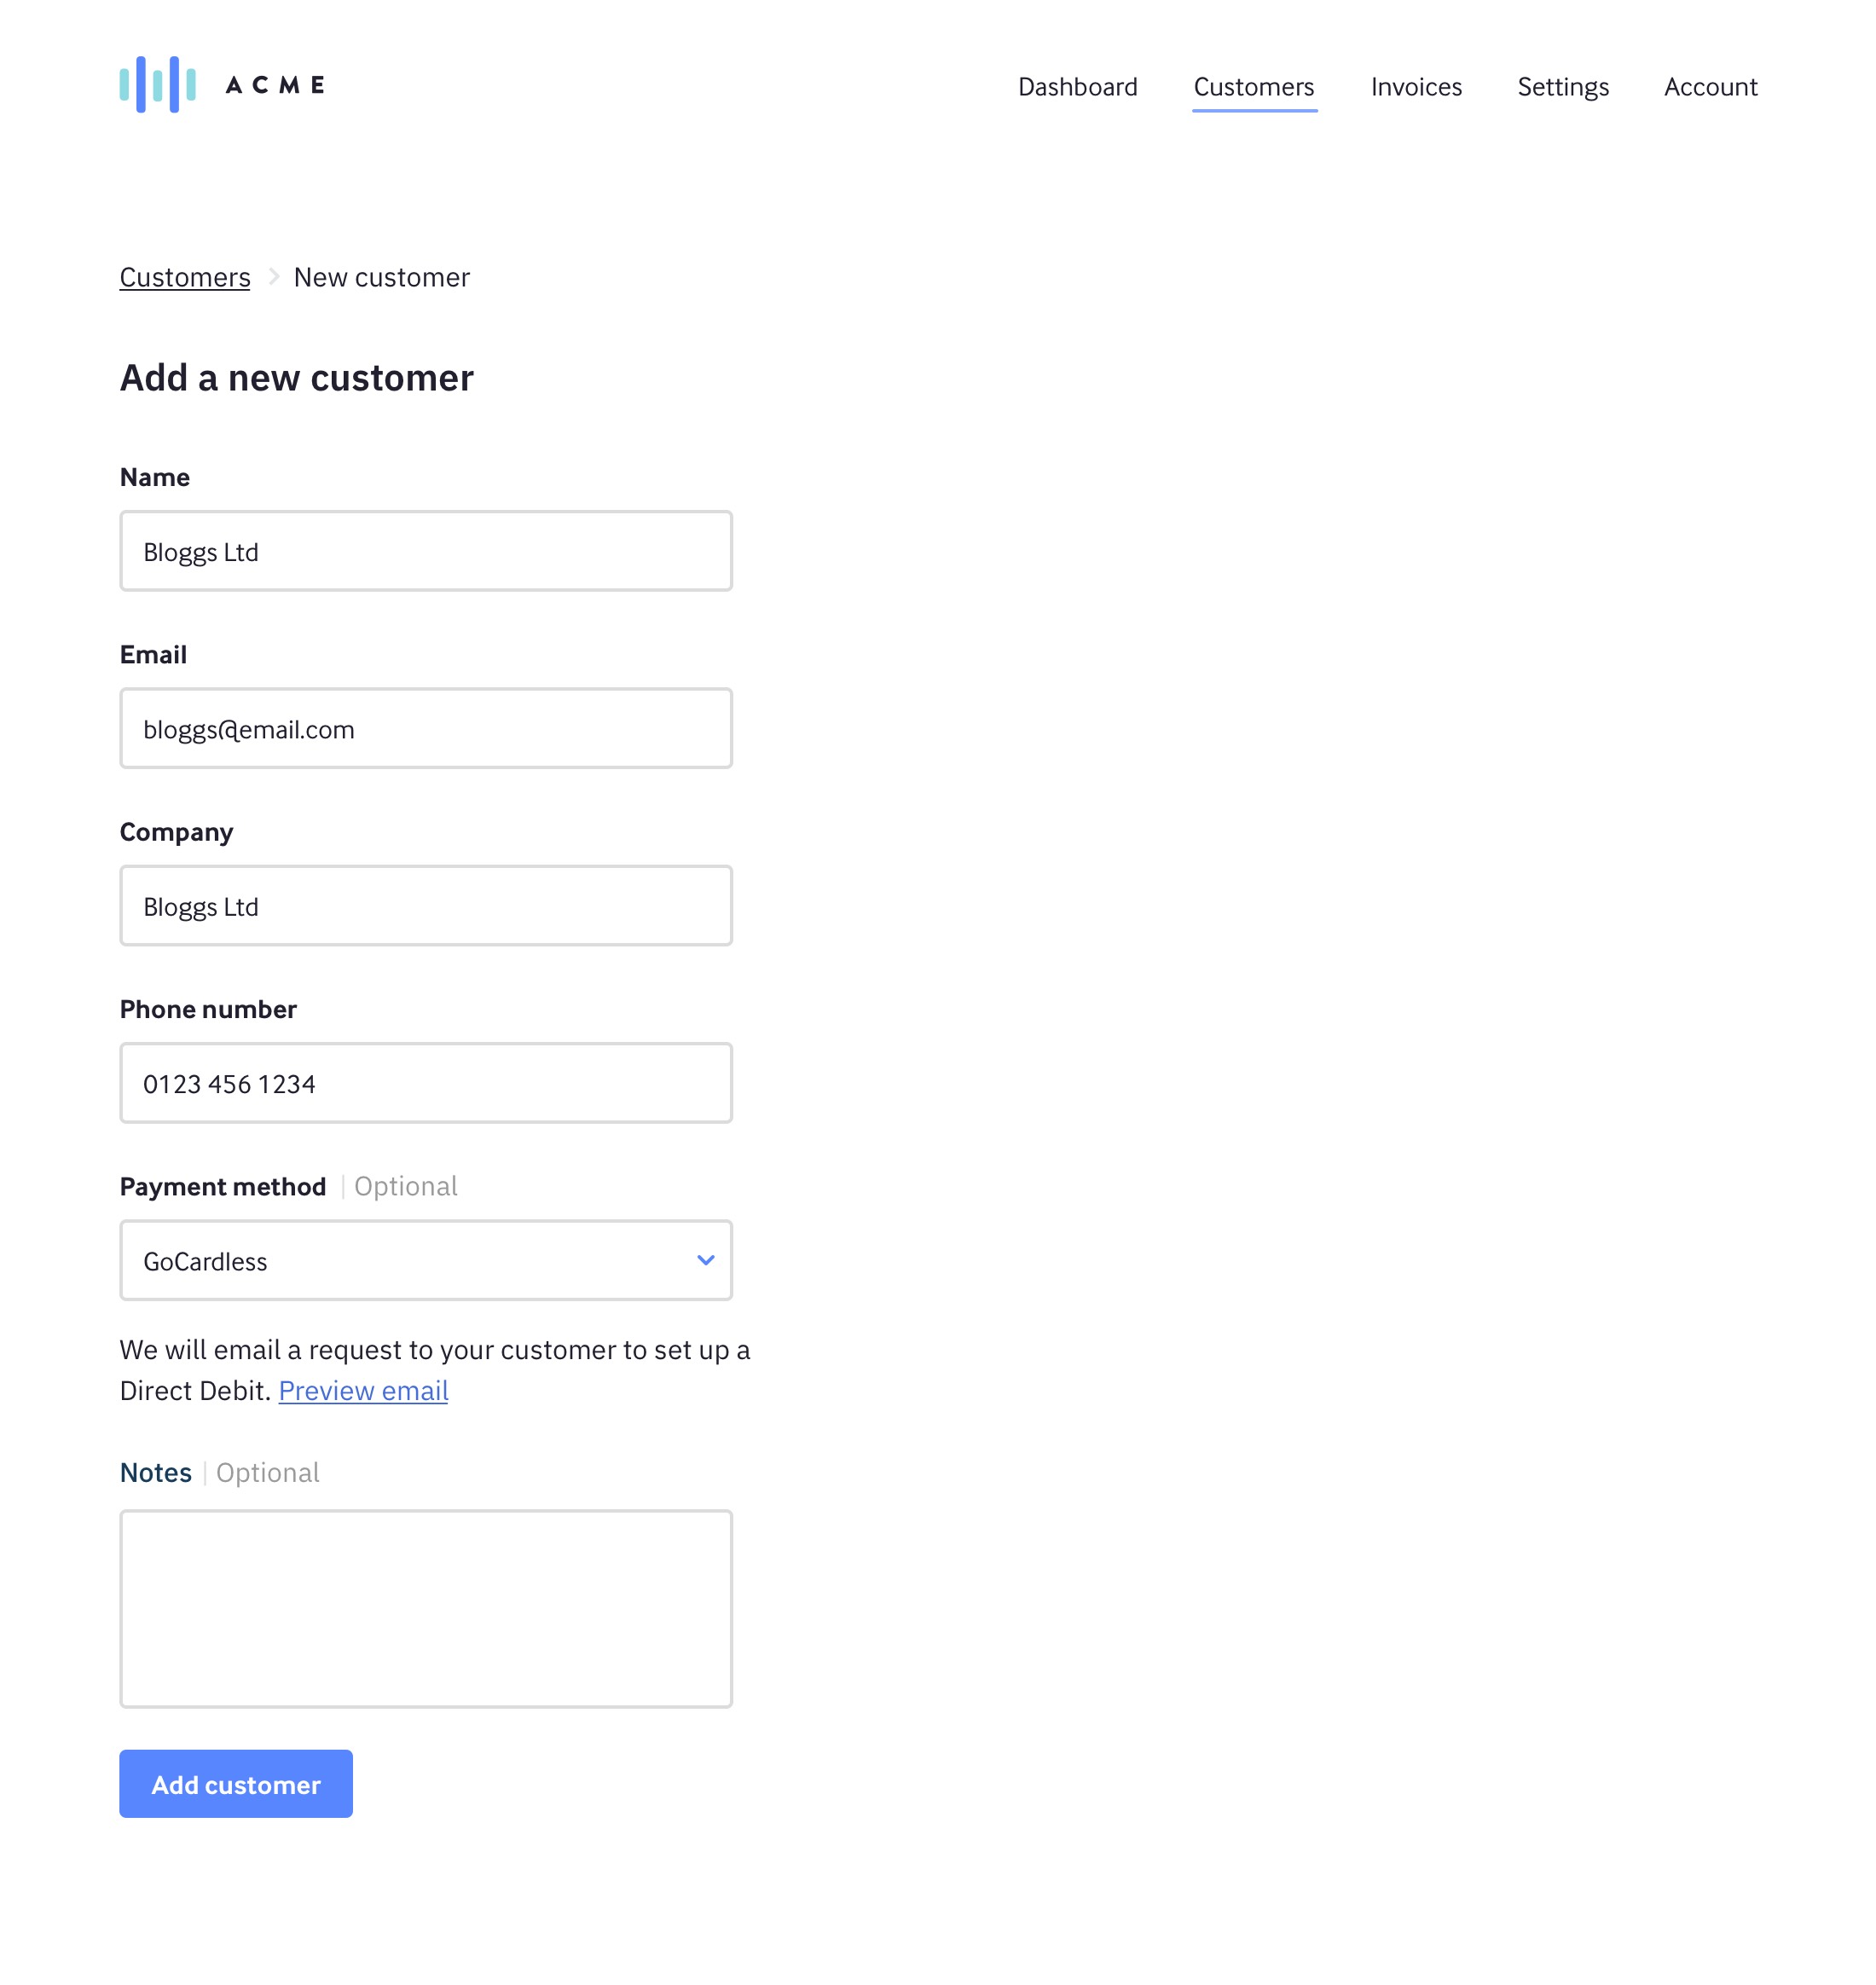Click the ACME wordmark text
This screenshot has width=1876, height=1985.
pos(275,85)
